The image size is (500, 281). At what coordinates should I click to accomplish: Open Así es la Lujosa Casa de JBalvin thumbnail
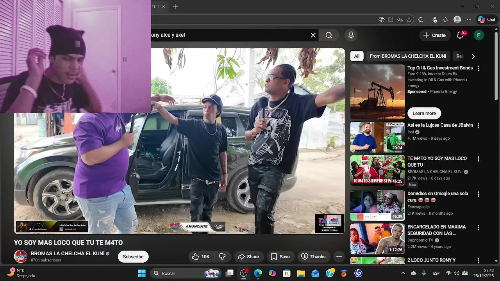coord(377,137)
